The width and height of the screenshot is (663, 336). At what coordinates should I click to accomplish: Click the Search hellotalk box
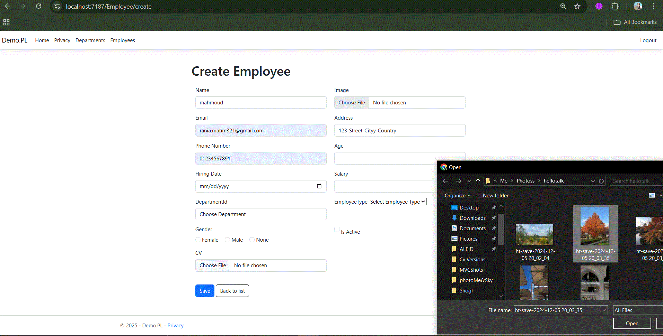(x=636, y=181)
